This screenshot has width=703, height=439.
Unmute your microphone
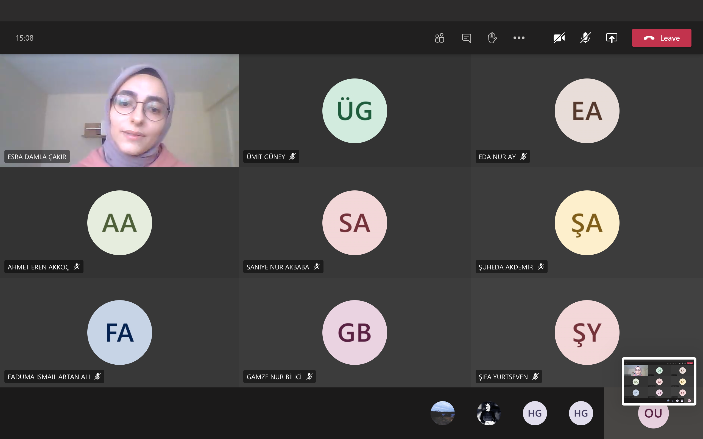(585, 38)
